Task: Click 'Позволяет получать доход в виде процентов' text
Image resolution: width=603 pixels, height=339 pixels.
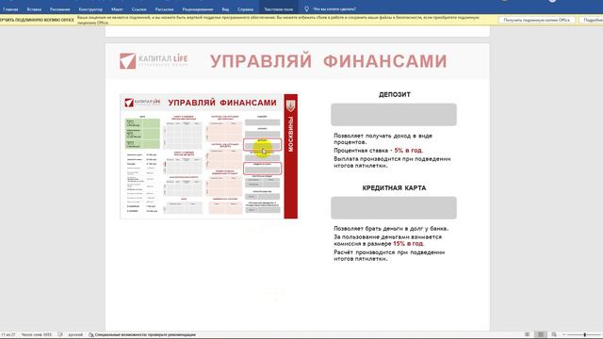Action: 383,138
